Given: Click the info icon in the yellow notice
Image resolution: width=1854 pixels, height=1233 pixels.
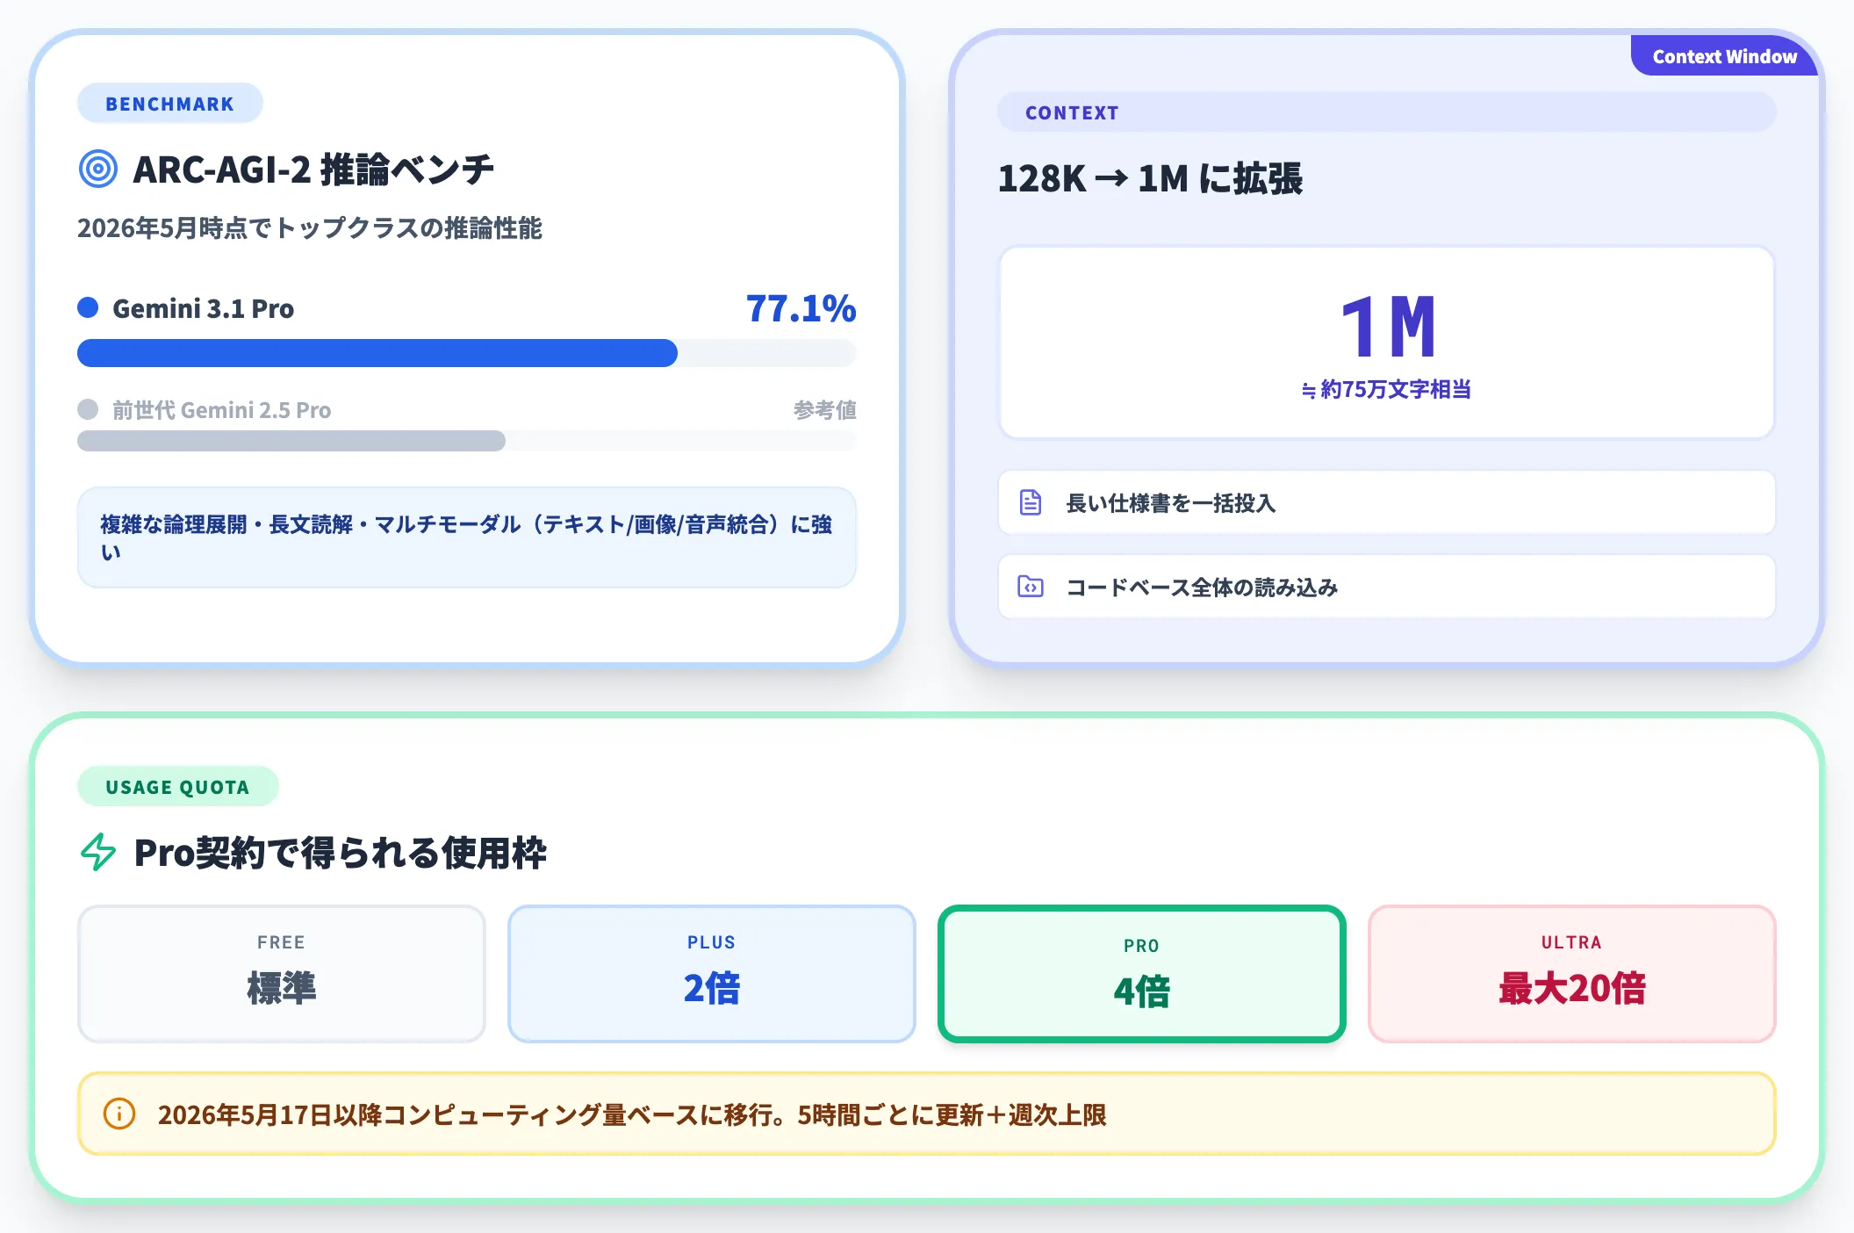Looking at the screenshot, I should click(119, 1114).
